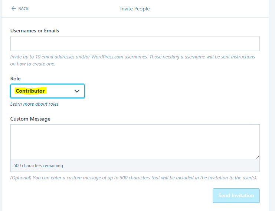This screenshot has height=211, width=275.
Task: Grab the textarea resize handle corner
Action: click(x=257, y=157)
